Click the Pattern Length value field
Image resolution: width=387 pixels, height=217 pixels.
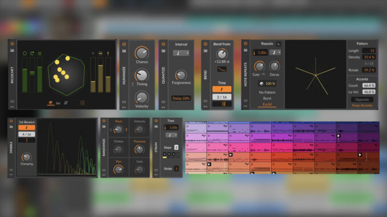369,51
